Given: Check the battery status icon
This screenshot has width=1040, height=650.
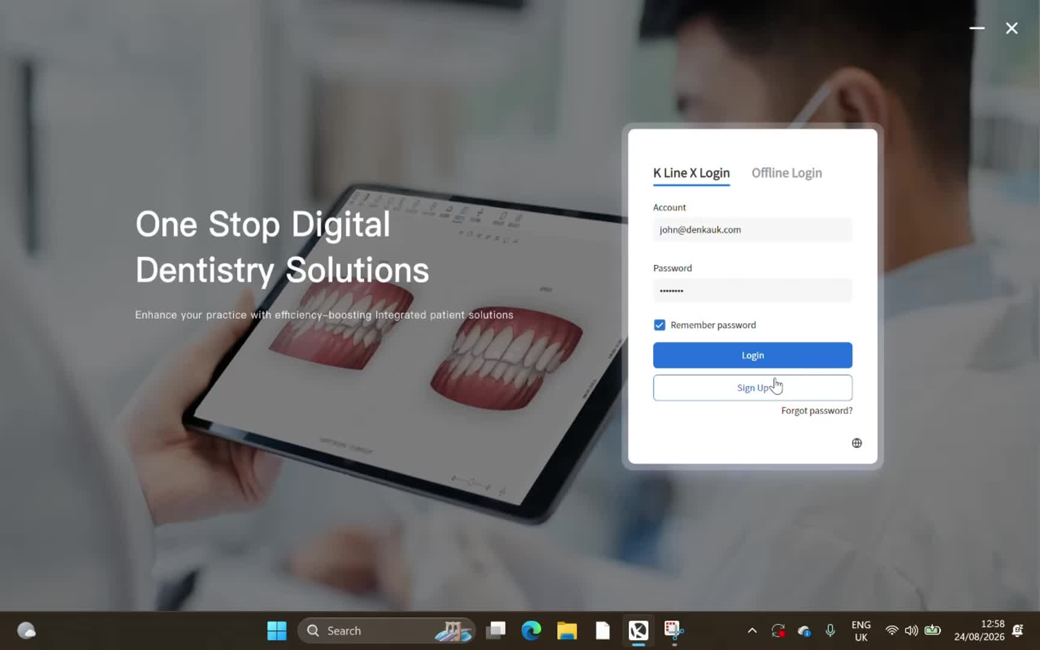Looking at the screenshot, I should [x=932, y=631].
